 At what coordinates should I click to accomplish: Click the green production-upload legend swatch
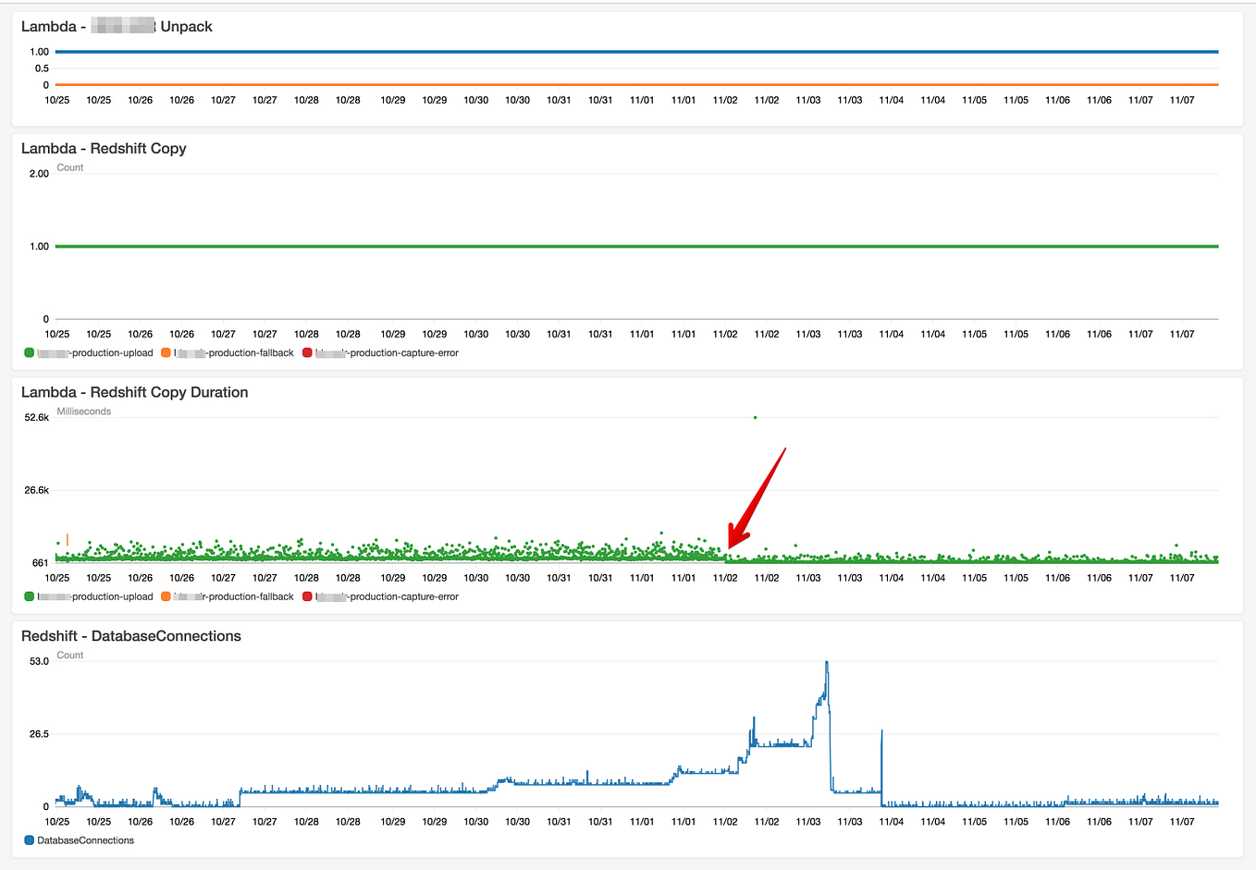[29, 352]
